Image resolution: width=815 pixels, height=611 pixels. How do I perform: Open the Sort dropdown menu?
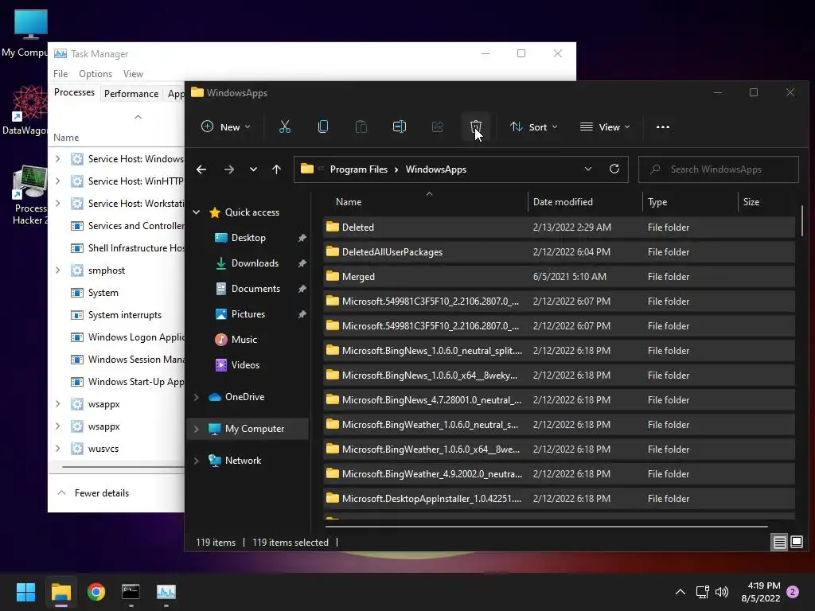534,126
